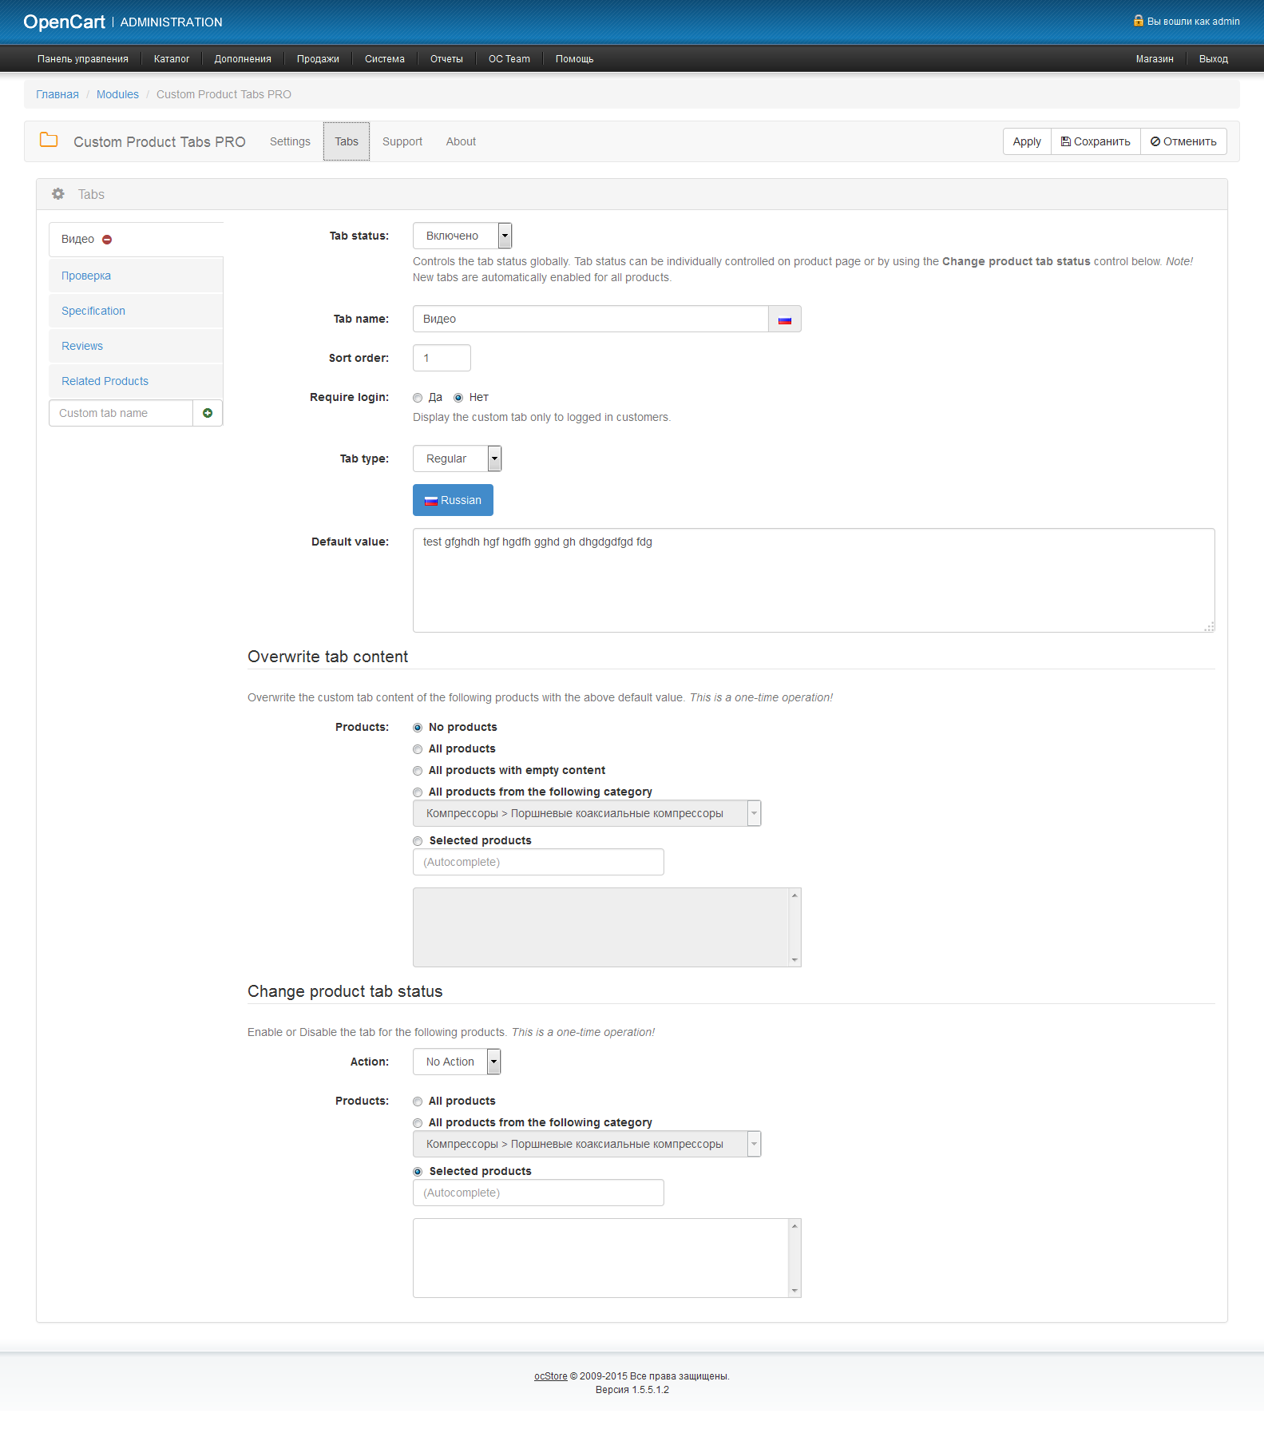The height and width of the screenshot is (1441, 1264).
Task: Click the red remove icon beside Видео tab
Action: point(107,240)
